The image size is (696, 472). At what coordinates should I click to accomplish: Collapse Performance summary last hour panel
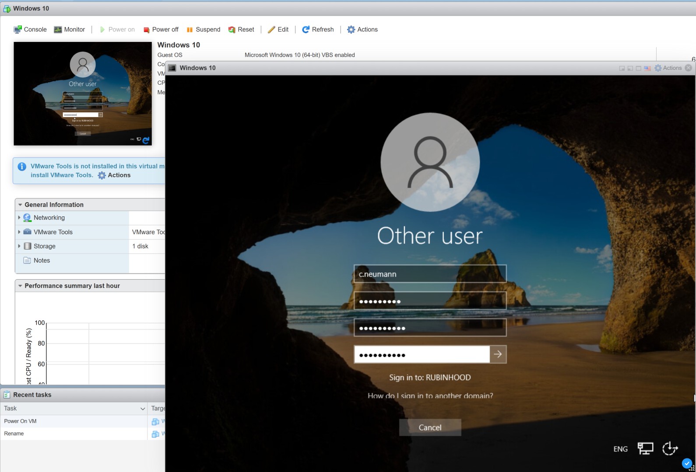click(x=20, y=286)
